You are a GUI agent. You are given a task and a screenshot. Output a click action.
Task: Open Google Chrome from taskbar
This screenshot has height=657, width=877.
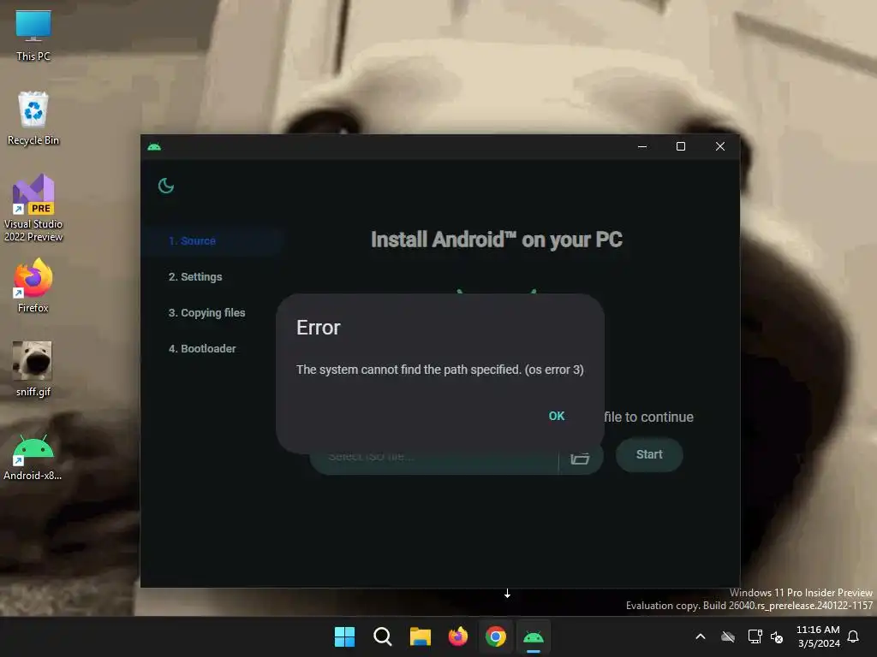(x=496, y=636)
